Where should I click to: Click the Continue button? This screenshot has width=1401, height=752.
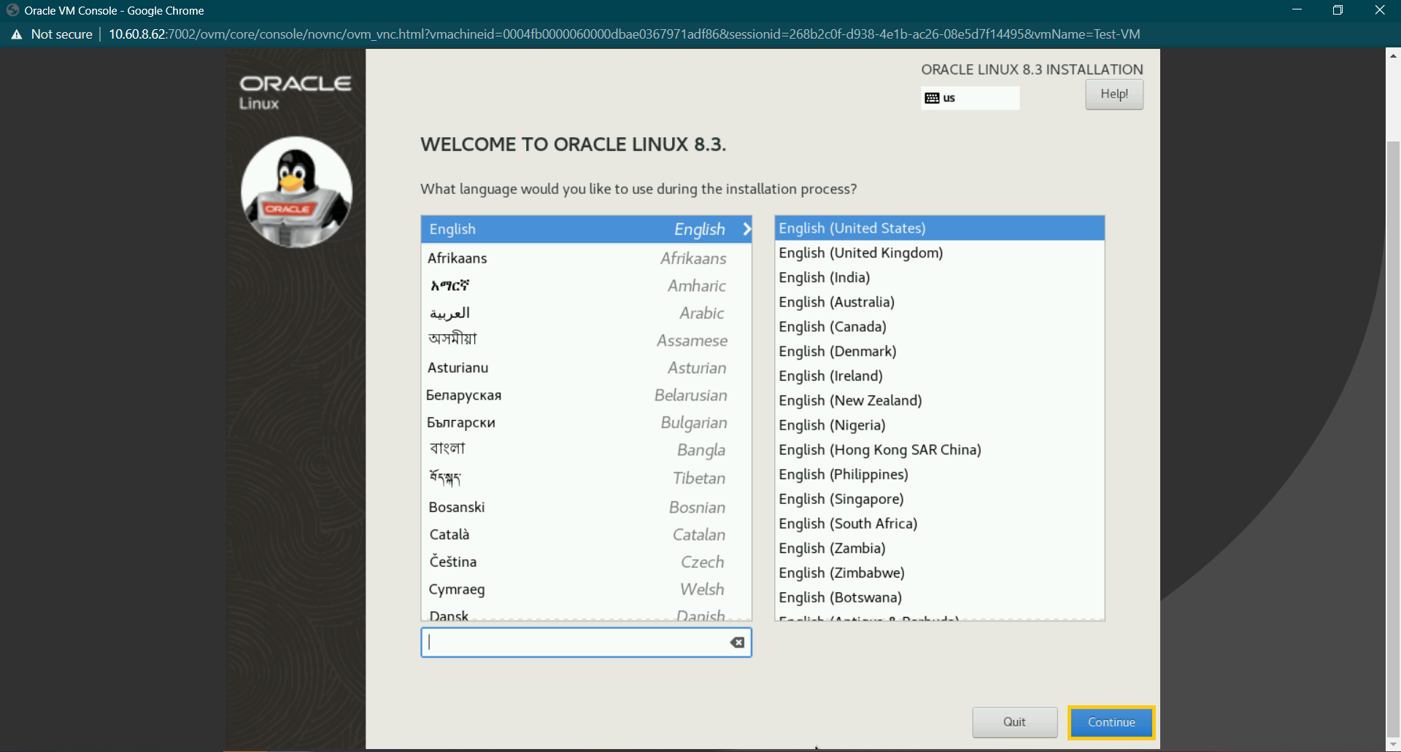[1111, 722]
